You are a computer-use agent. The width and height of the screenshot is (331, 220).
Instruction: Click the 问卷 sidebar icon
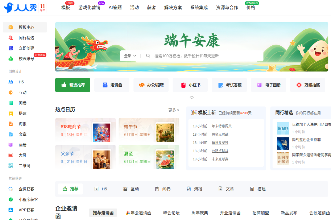point(11,103)
